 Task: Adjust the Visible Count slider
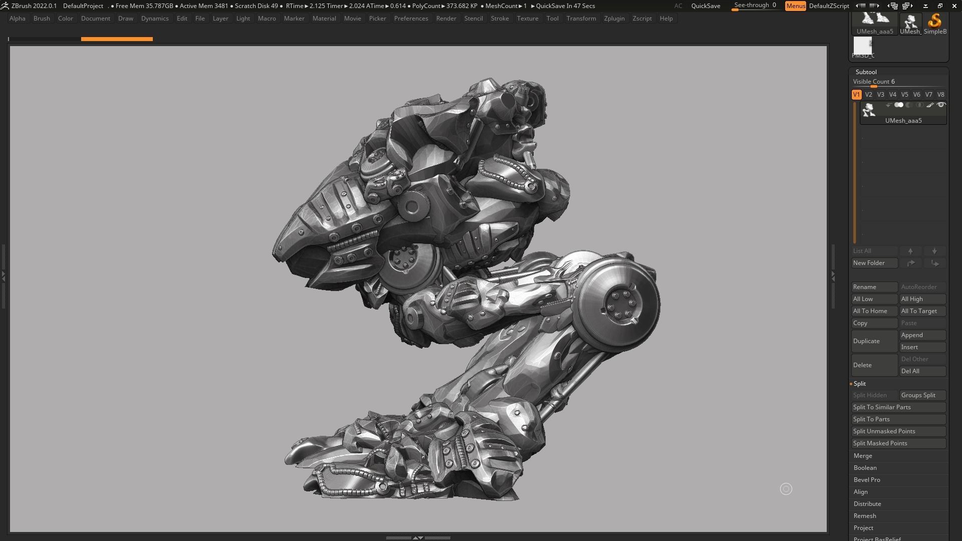[898, 82]
